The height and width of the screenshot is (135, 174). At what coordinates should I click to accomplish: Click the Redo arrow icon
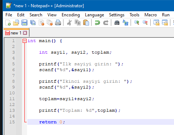[x=106, y=22]
